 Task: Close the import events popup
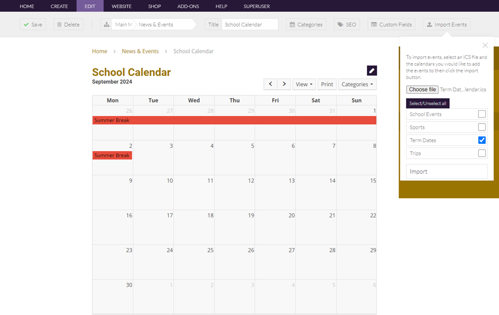click(x=485, y=46)
